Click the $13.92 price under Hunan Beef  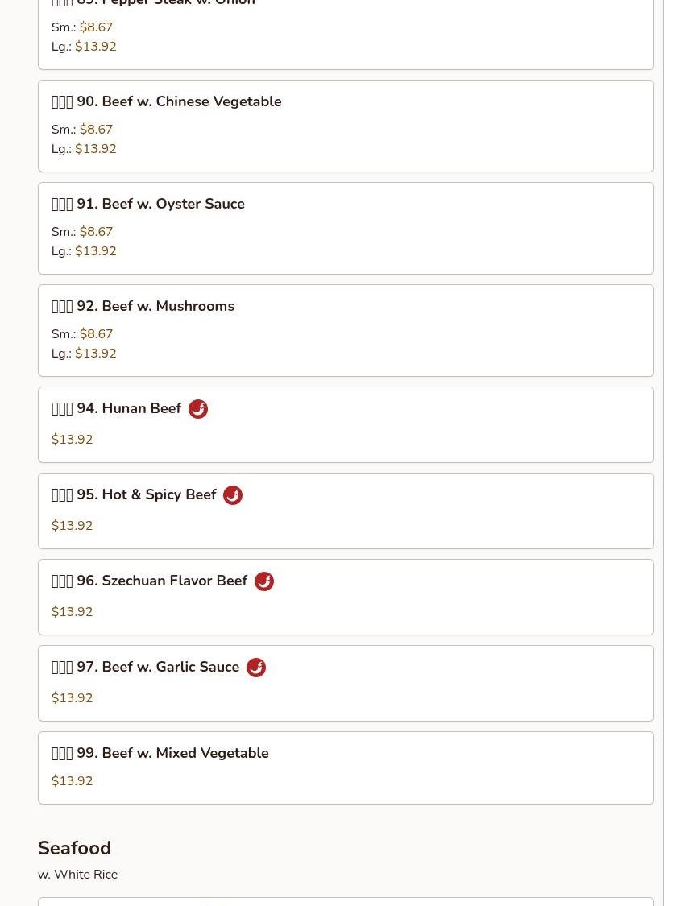tap(72, 439)
